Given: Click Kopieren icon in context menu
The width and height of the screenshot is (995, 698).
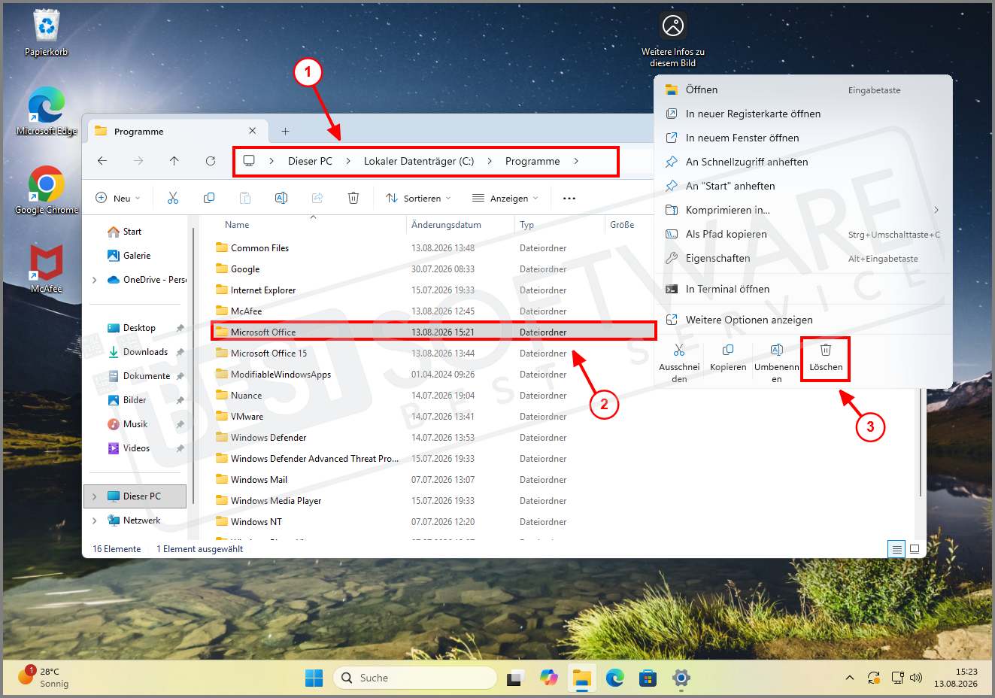Looking at the screenshot, I should tap(728, 350).
